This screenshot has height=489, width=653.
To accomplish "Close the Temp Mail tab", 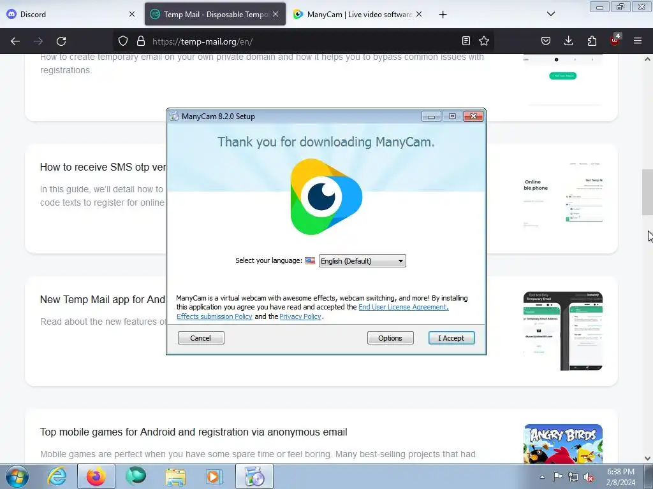I will [275, 14].
